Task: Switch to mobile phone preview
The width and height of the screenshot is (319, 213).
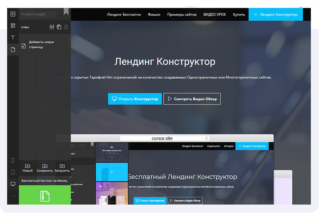Action: click(13, 160)
